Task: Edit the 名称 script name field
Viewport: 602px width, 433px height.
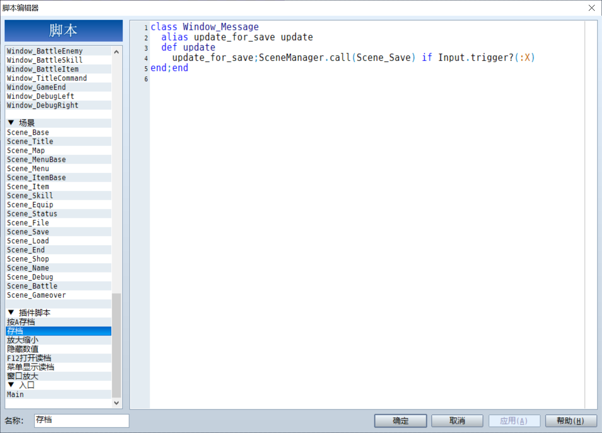Action: click(82, 421)
